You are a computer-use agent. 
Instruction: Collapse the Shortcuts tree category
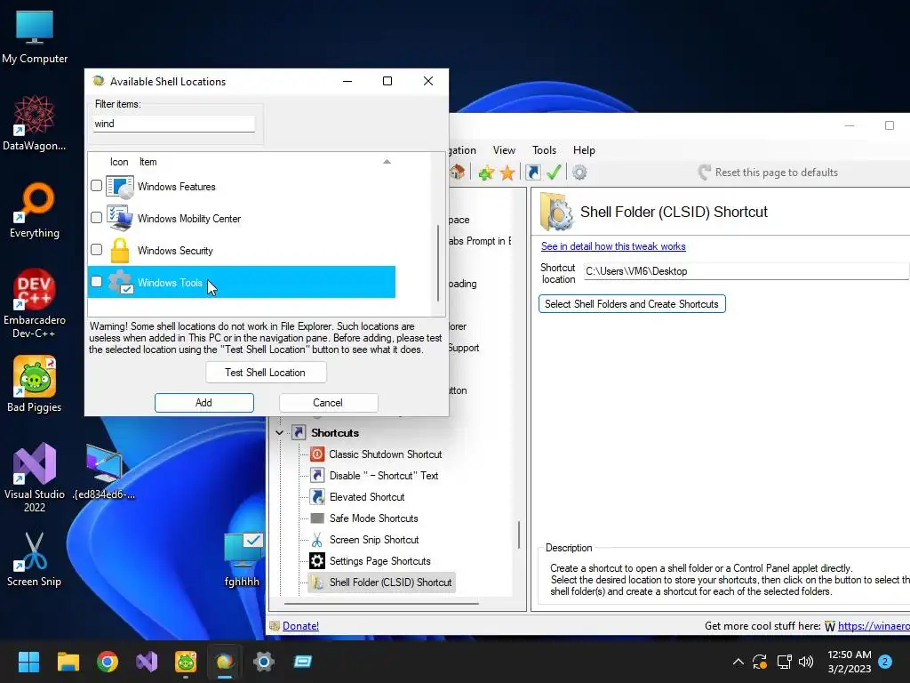point(279,433)
